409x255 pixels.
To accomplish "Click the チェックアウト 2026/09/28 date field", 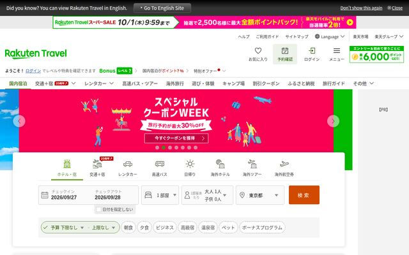I will (108, 195).
